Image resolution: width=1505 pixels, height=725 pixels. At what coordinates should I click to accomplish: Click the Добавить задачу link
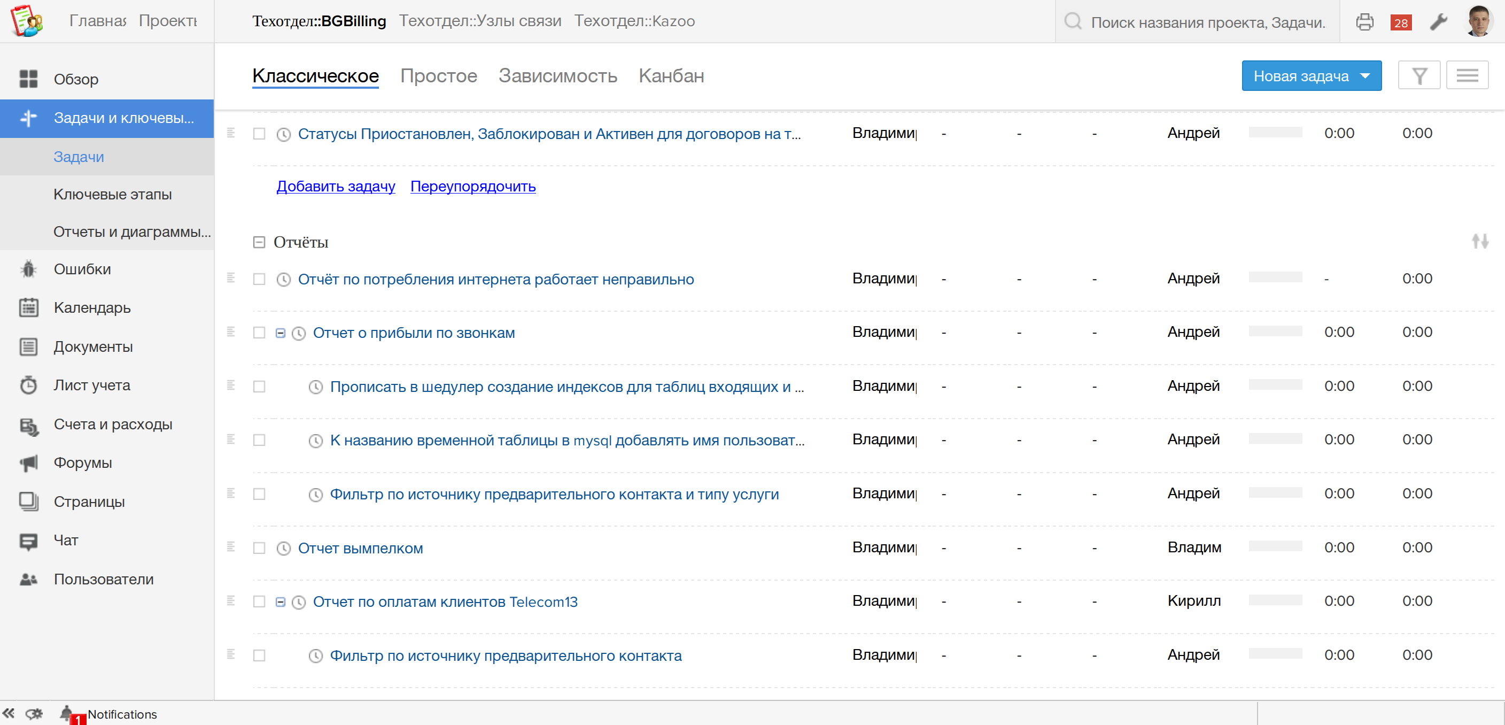click(x=335, y=187)
